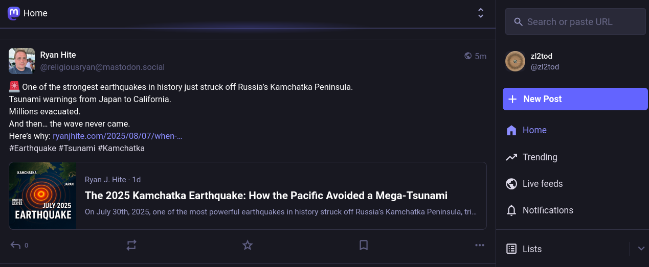Boost the Kamchatka earthquake post

tap(131, 246)
